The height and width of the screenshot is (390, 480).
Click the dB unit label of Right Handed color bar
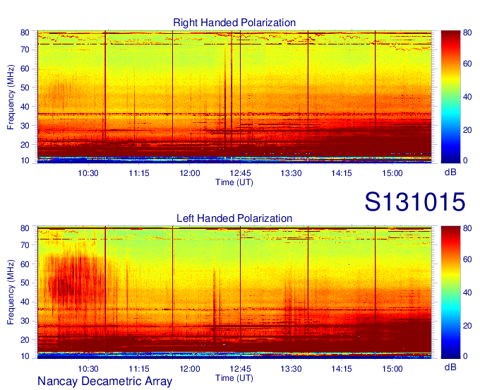click(x=450, y=172)
